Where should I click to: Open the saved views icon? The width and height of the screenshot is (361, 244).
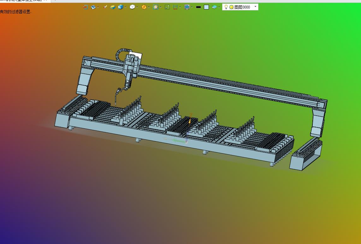point(93,7)
